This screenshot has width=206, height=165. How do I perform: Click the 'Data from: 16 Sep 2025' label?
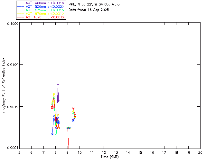click(89, 10)
